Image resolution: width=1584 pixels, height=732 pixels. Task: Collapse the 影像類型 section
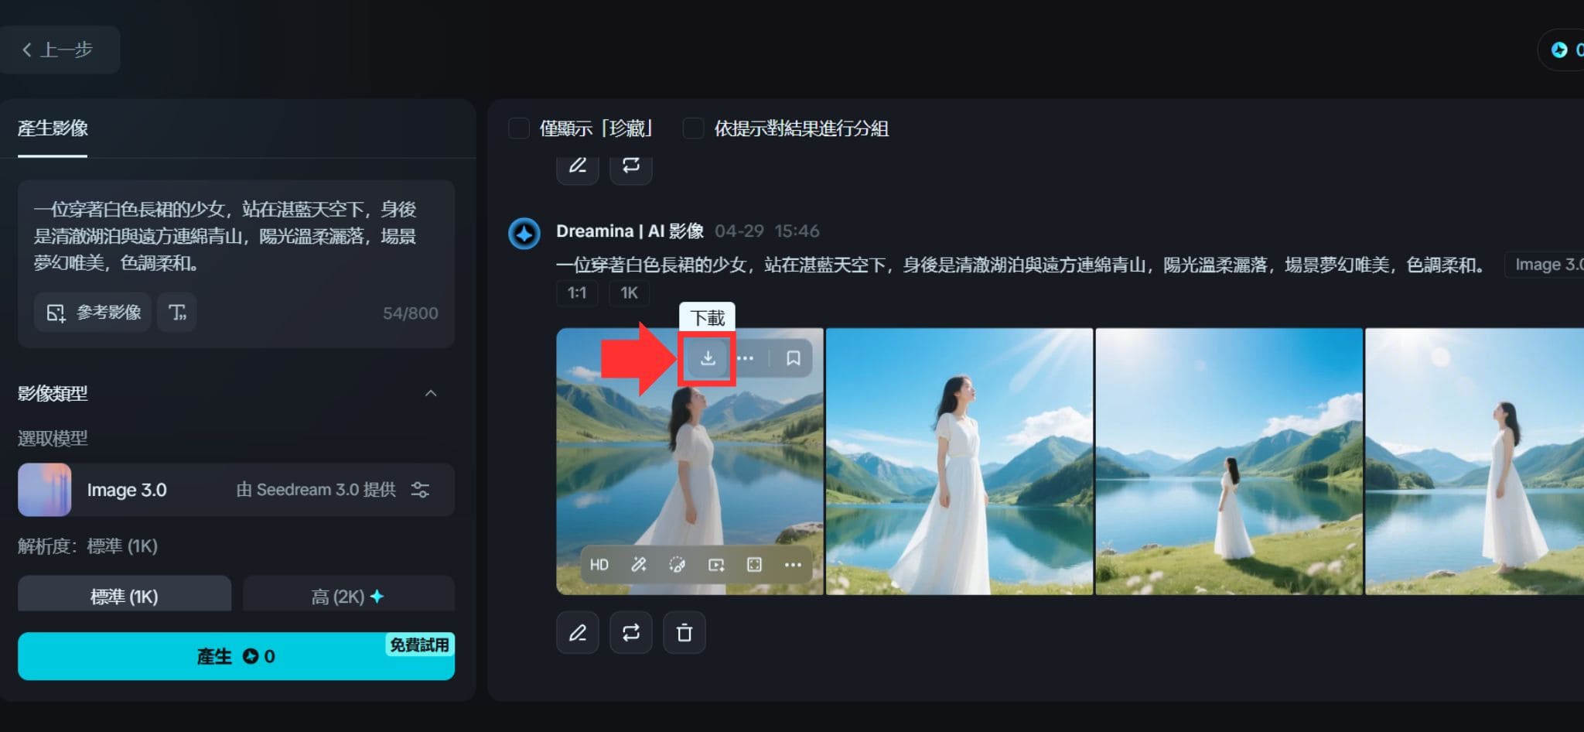tap(432, 393)
